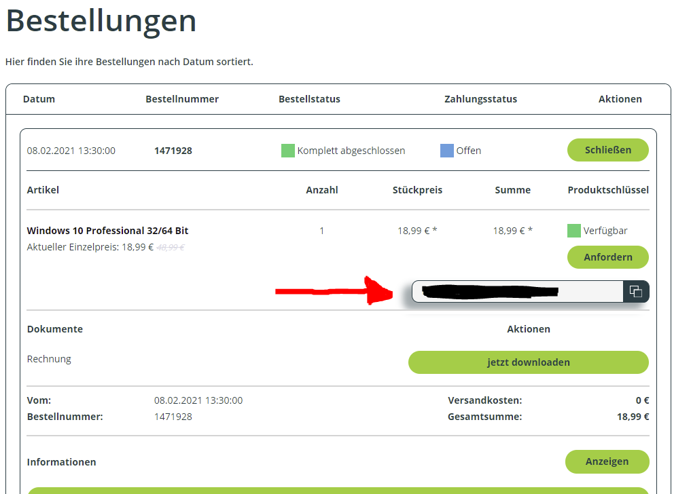Click the Stückpreis column header
This screenshot has width=691, height=494.
click(417, 190)
